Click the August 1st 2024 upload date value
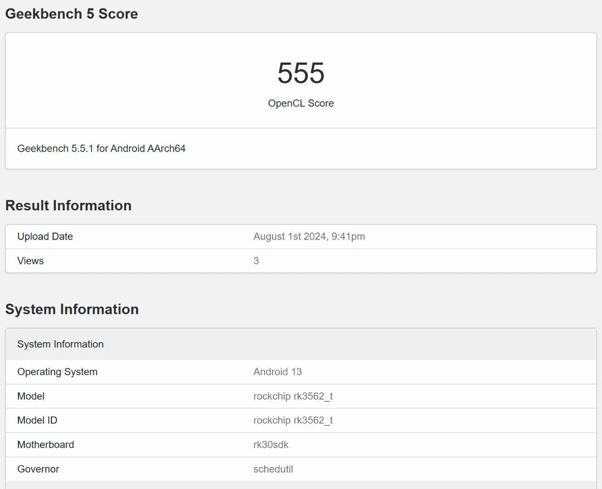 tap(309, 237)
